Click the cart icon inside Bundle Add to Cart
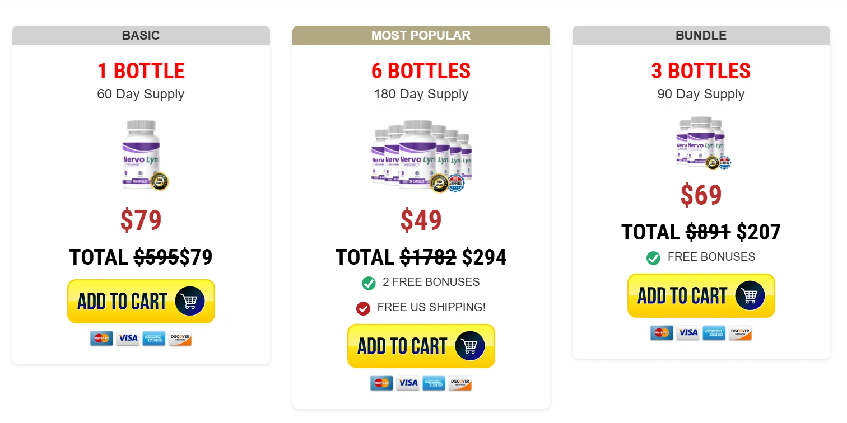Screen dimensions: 847x423 pos(750,295)
